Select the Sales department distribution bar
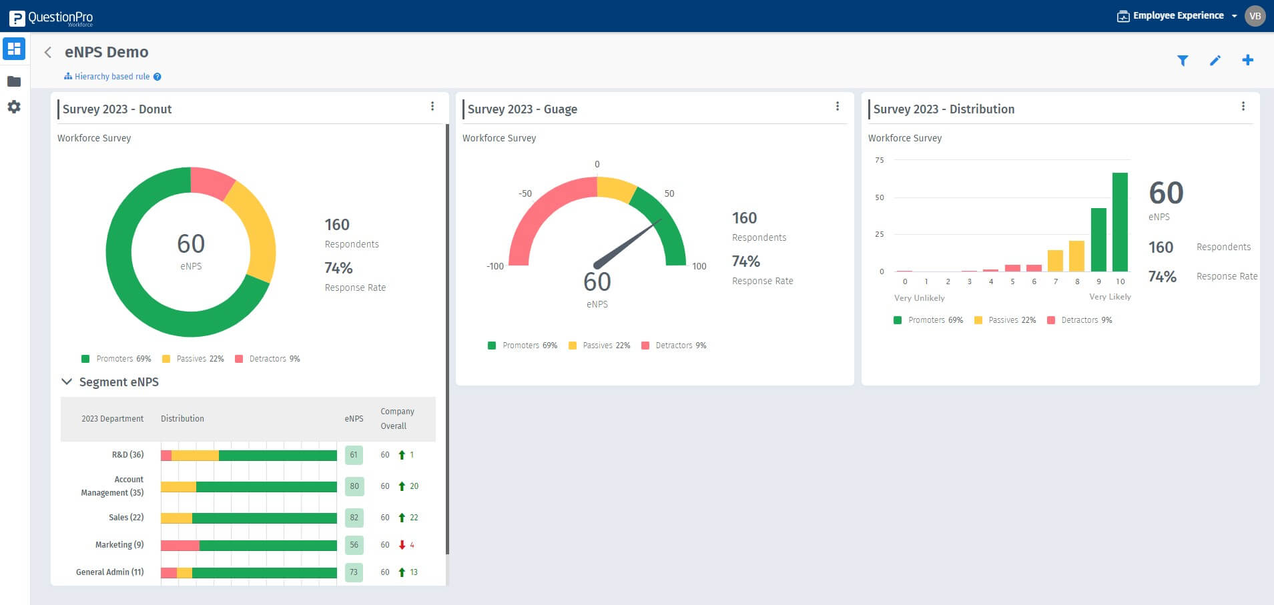Screen dimensions: 1274x605 coord(250,517)
